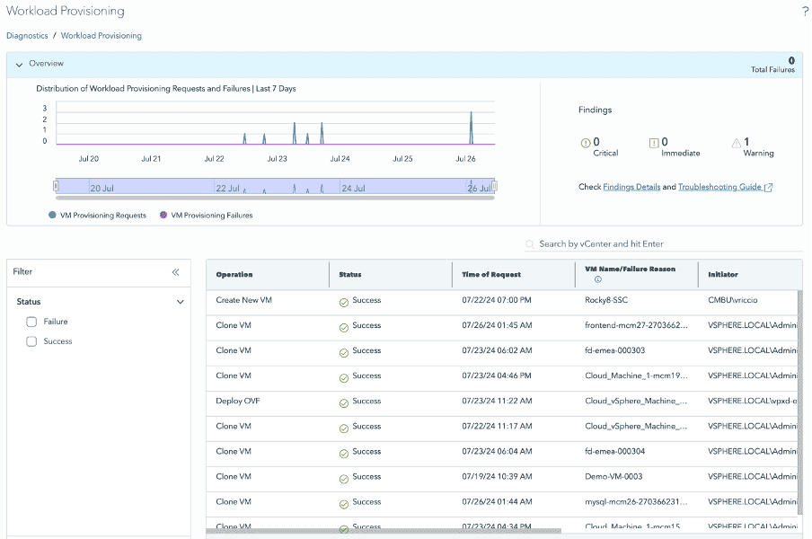This screenshot has height=539, width=812.
Task: Click the help question mark icon
Action: pyautogui.click(x=804, y=11)
